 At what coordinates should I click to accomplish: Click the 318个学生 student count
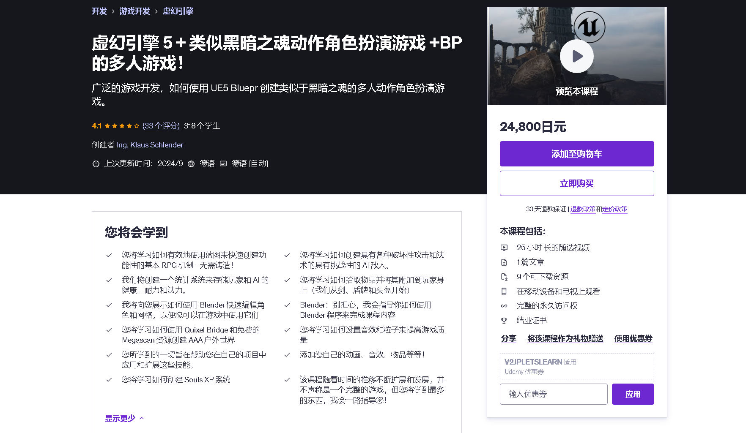point(202,126)
